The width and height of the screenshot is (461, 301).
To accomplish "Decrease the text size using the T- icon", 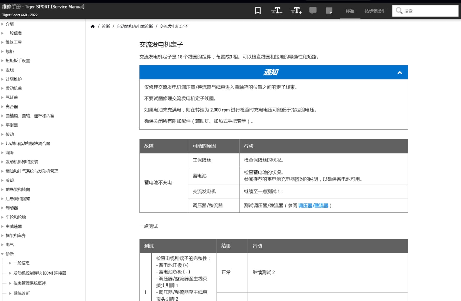I will (277, 10).
